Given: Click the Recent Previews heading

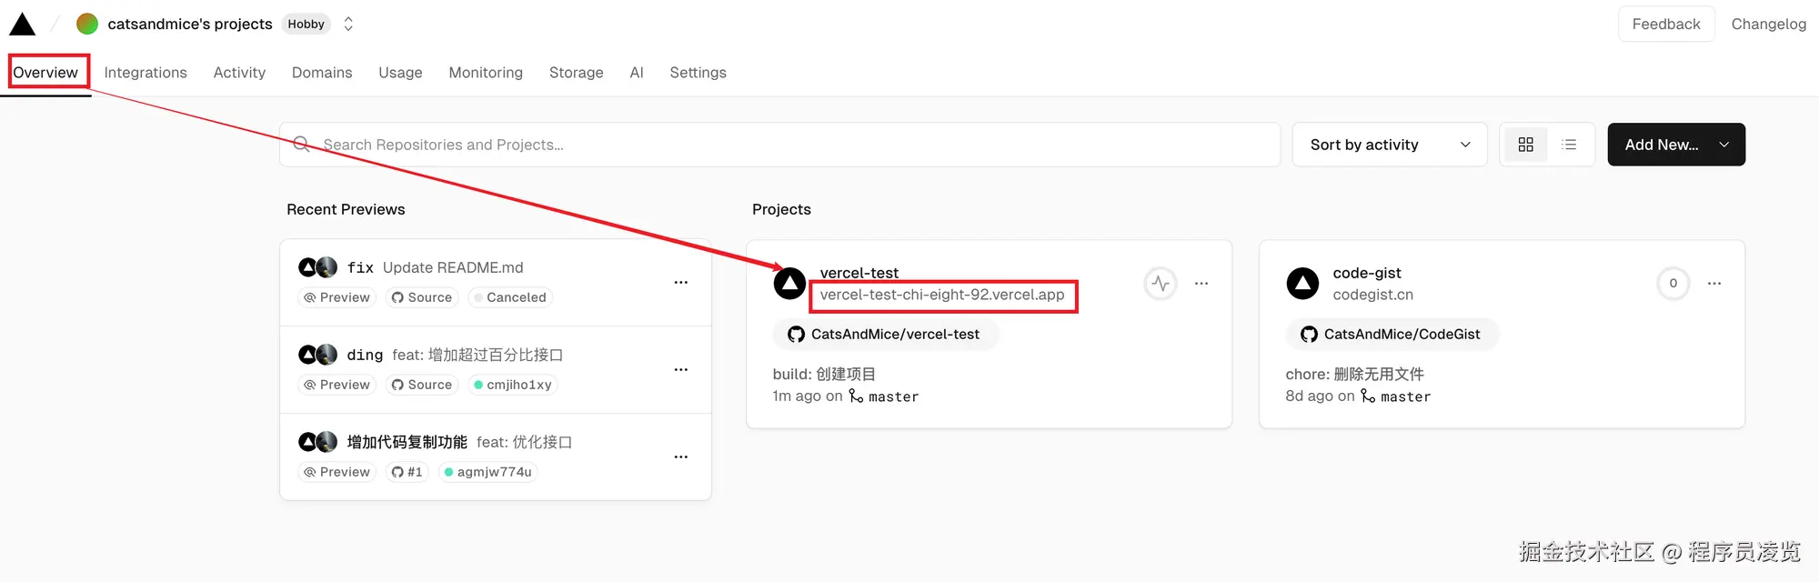Looking at the screenshot, I should [346, 209].
